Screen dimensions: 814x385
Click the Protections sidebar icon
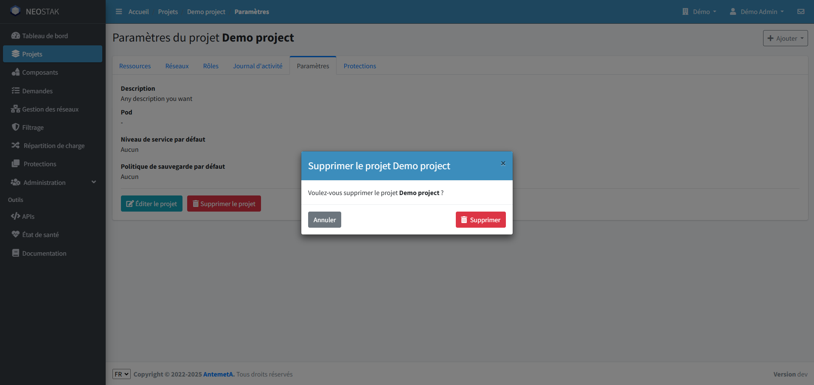[x=15, y=164]
